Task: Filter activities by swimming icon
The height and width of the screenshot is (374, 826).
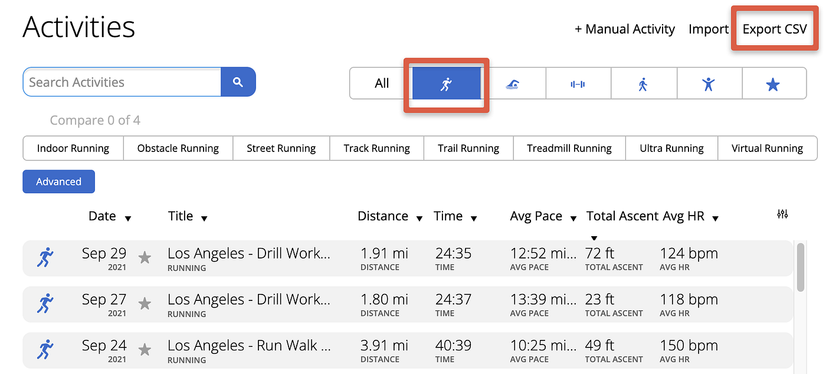Action: 513,84
